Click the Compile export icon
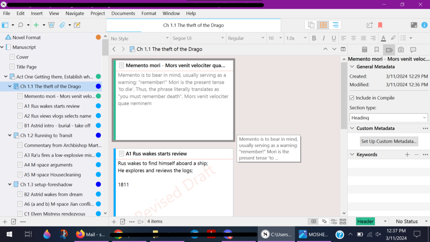 (x=370, y=25)
